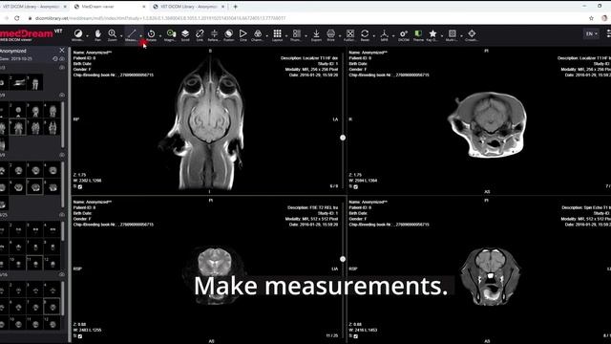Select highlighted axial thumbnail in third series
This screenshot has height=344, width=611.
(x=34, y=187)
